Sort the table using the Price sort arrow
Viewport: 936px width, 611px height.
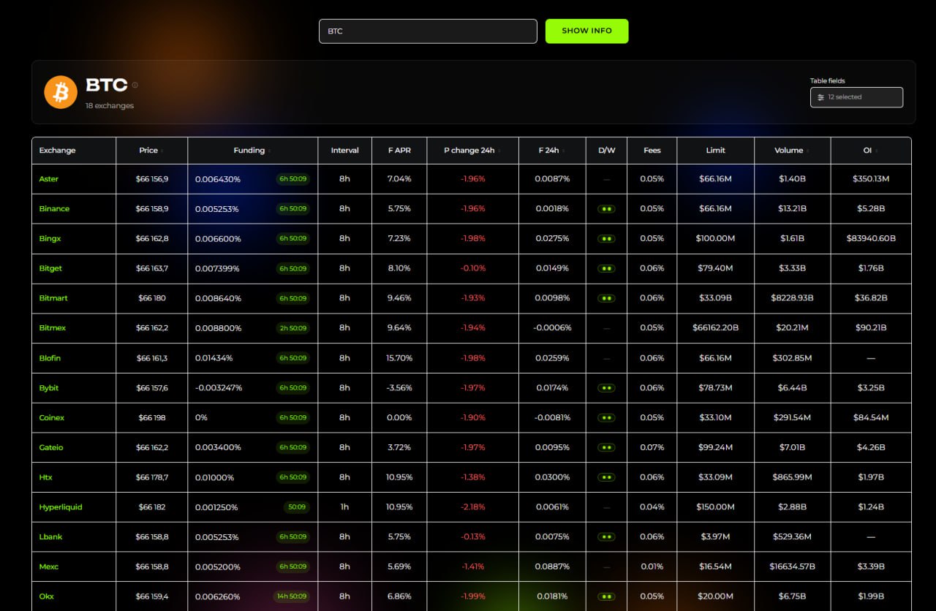[x=162, y=151]
